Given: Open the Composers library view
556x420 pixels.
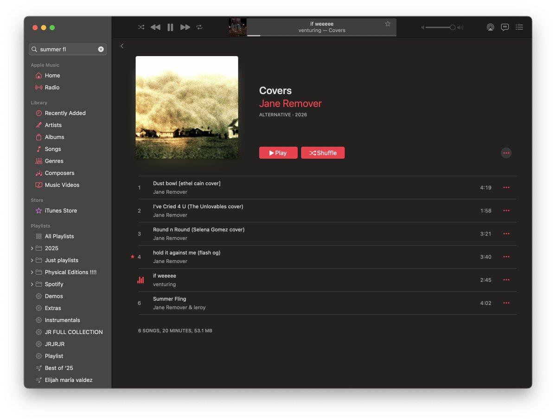Looking at the screenshot, I should 59,173.
